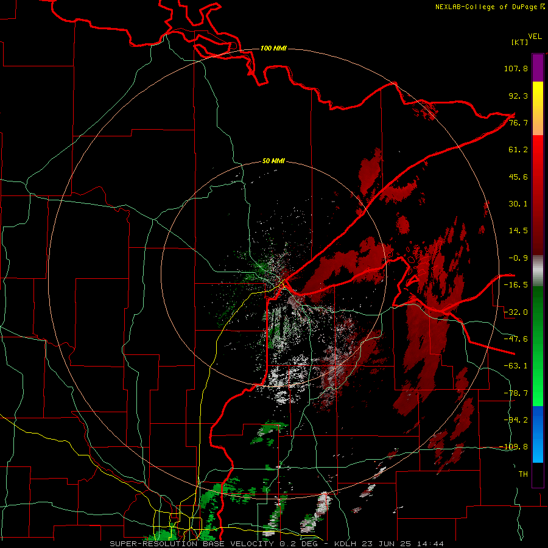This screenshot has height=548, width=548.
Task: Select the 14.5 legend value
Action: [518, 231]
